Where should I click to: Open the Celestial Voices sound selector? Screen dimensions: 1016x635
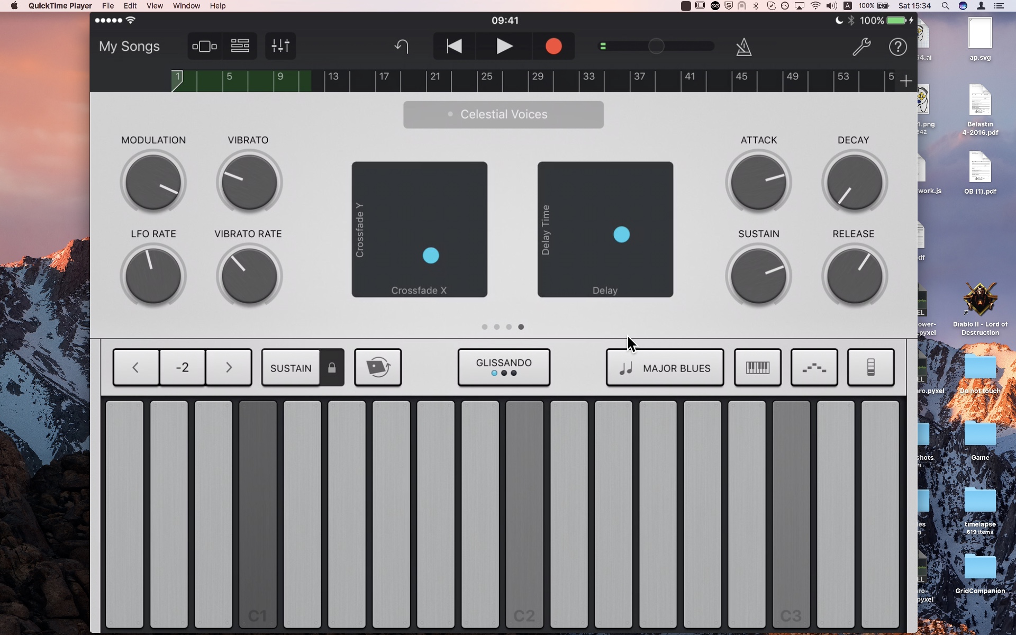[503, 114]
